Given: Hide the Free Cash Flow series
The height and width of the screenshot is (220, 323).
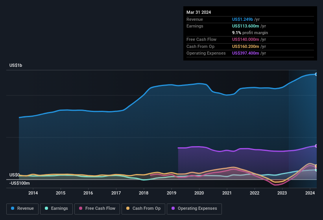Looking at the screenshot, I should coord(97,209).
